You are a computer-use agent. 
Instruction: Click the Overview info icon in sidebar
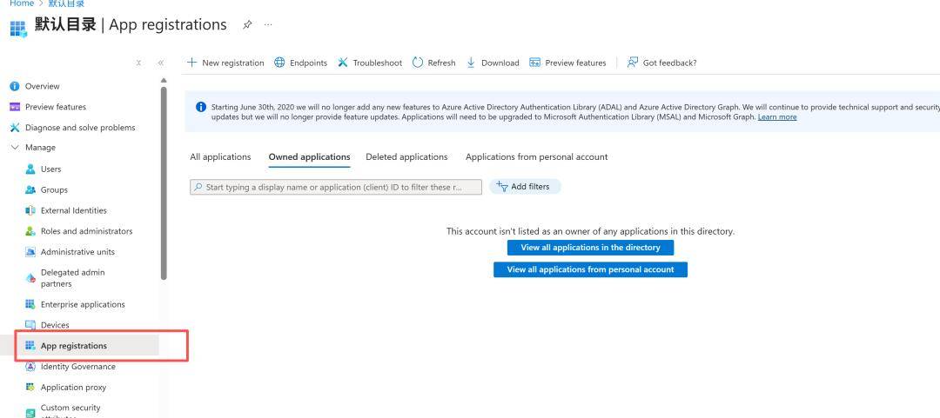click(x=15, y=86)
